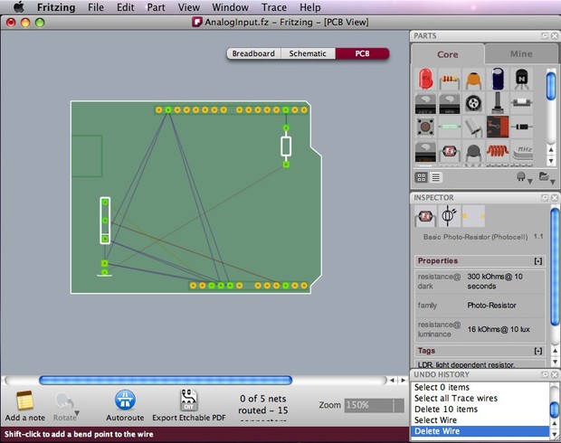Viewport: 561px width, 443px height.
Task: Open the File menu
Action: click(x=96, y=7)
